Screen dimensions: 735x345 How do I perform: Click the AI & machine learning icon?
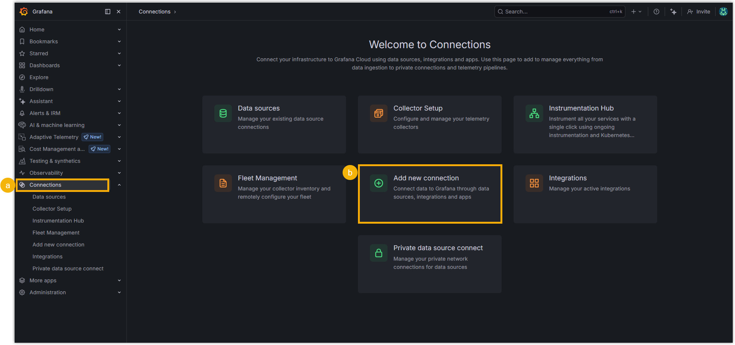[x=22, y=125]
